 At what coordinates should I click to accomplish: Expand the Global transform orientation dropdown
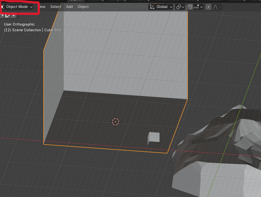(161, 7)
